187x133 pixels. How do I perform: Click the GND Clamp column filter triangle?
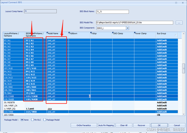point(113,32)
